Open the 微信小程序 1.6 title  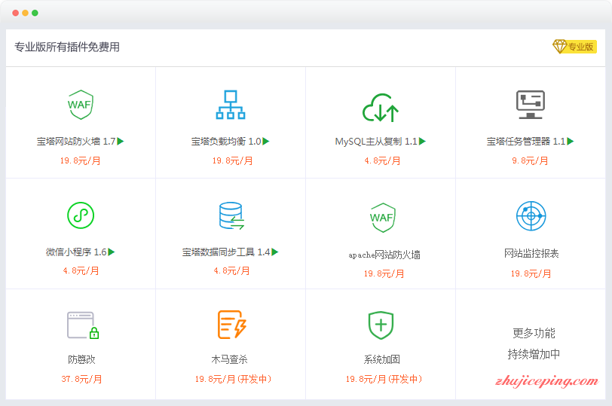76,252
